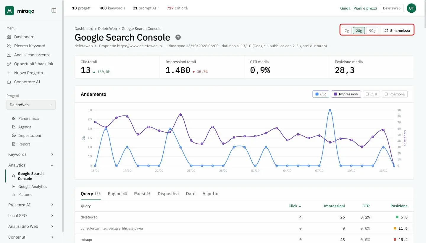Sort the table by the Click column
The height and width of the screenshot is (243, 426).
(x=295, y=206)
